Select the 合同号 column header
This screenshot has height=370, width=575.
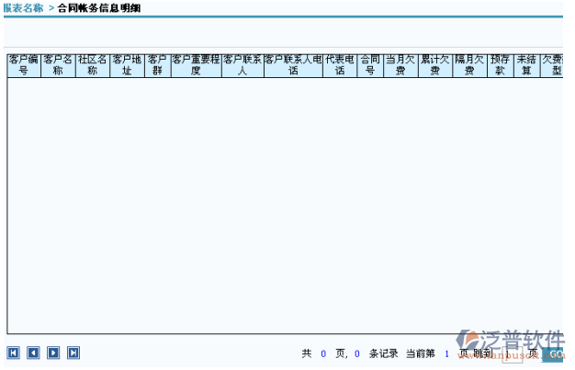(x=370, y=65)
